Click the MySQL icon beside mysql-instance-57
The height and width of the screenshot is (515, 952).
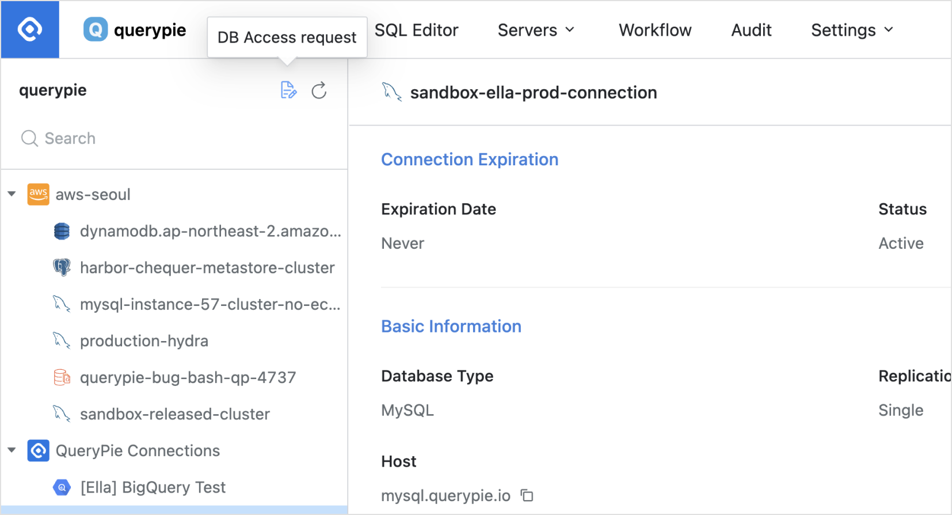tap(62, 304)
